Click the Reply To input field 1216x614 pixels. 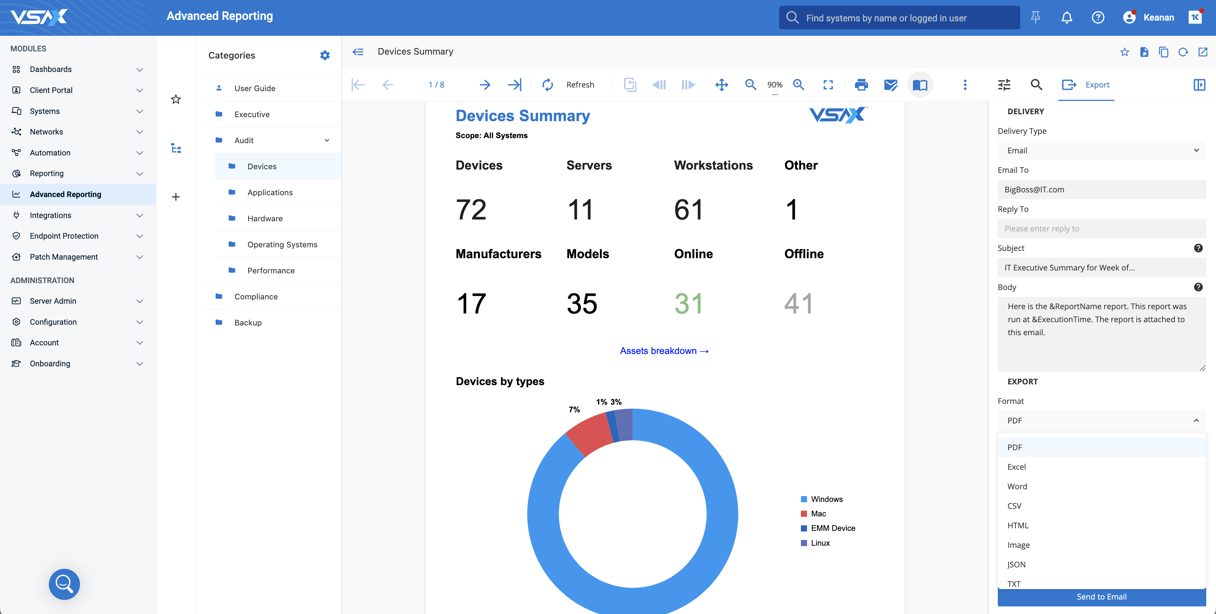click(1101, 229)
